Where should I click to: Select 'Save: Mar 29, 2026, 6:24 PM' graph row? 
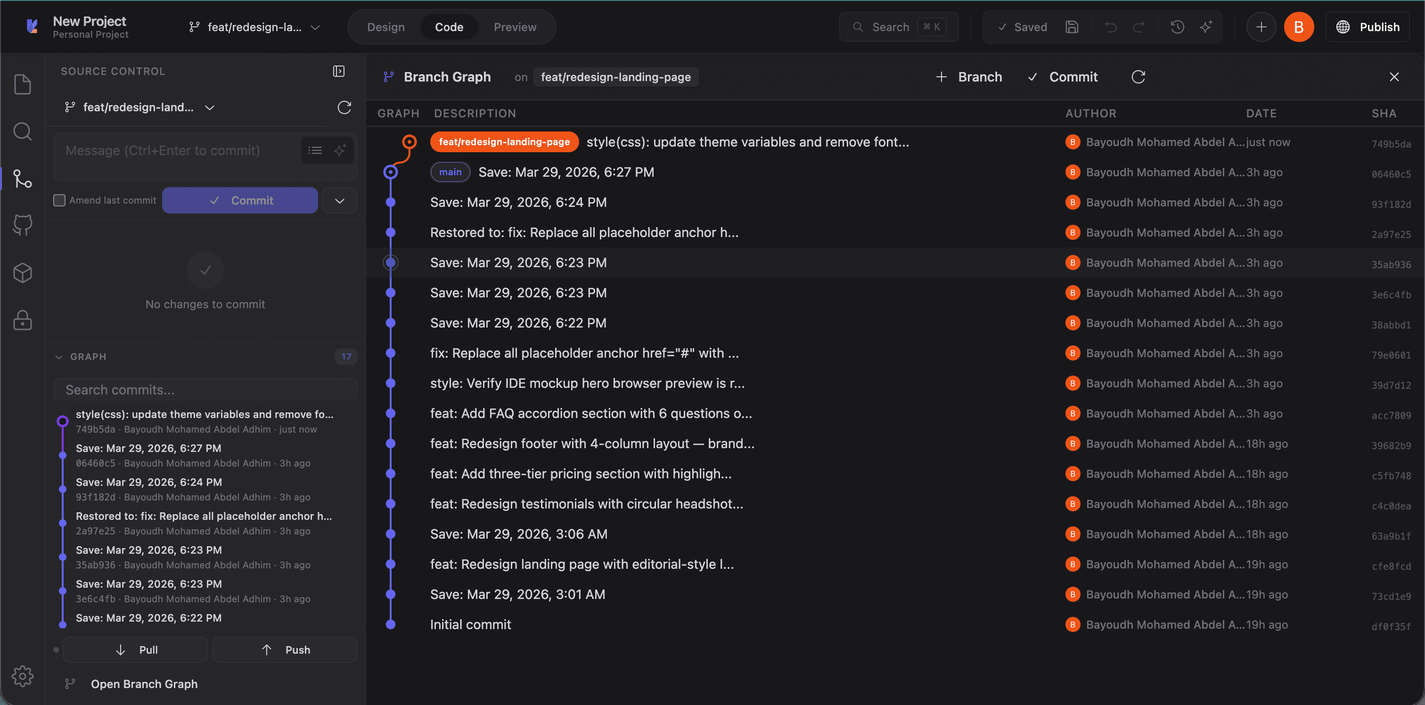pyautogui.click(x=894, y=202)
